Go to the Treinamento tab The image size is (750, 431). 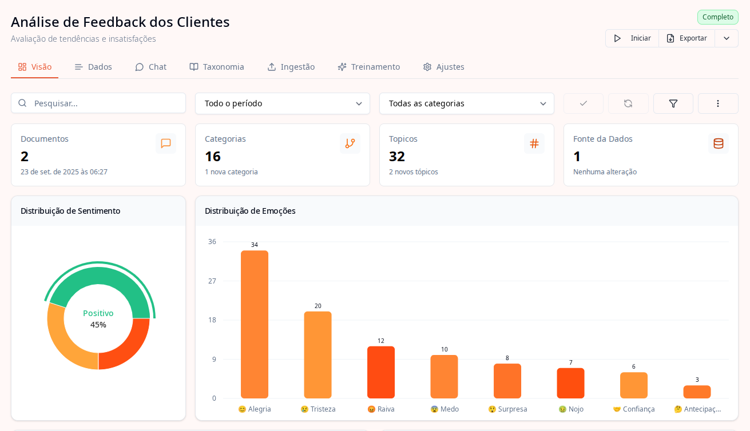[368, 67]
